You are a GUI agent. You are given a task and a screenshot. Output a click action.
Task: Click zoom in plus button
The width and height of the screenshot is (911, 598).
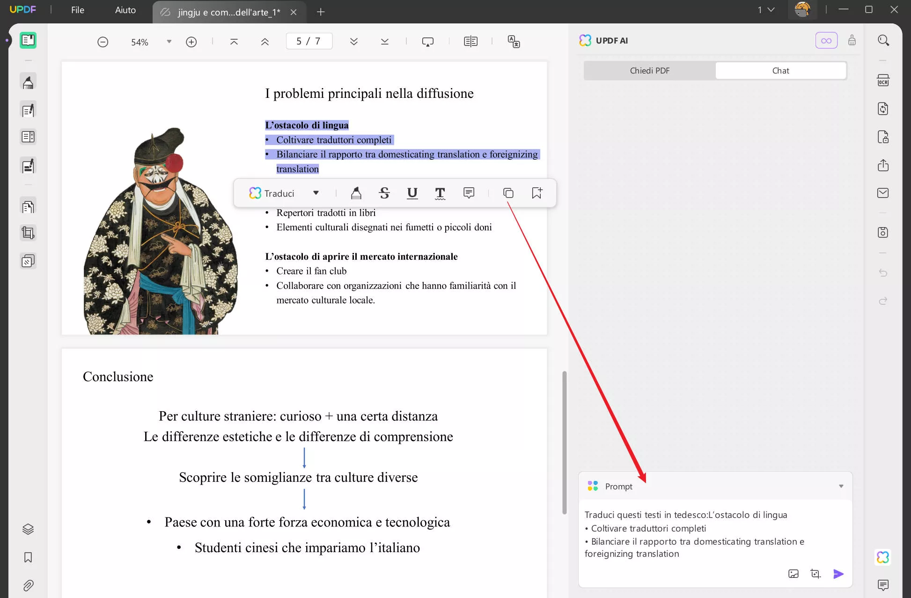[x=191, y=42]
